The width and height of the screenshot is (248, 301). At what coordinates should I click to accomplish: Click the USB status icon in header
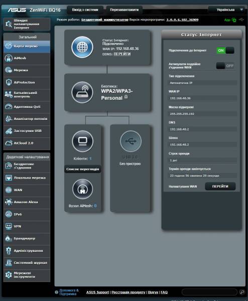coord(241,20)
